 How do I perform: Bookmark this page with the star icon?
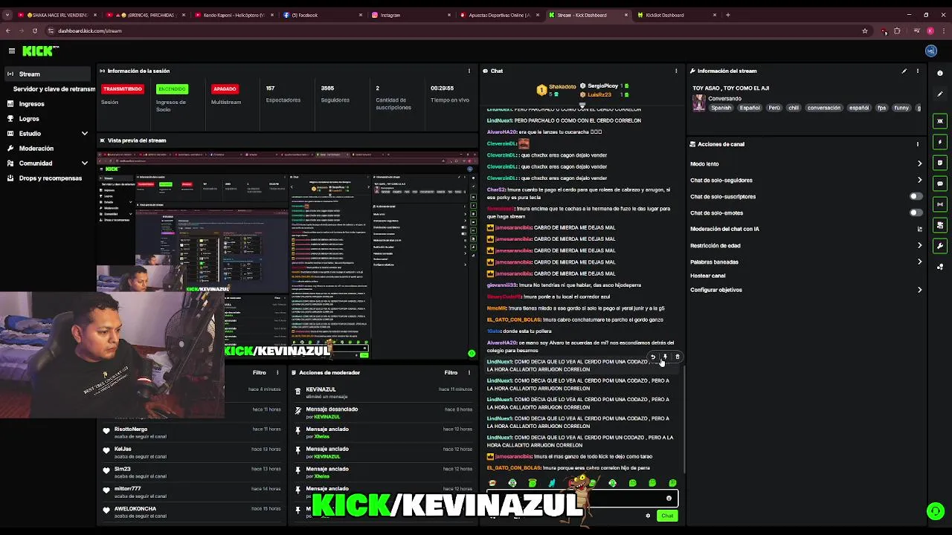pyautogui.click(x=865, y=30)
